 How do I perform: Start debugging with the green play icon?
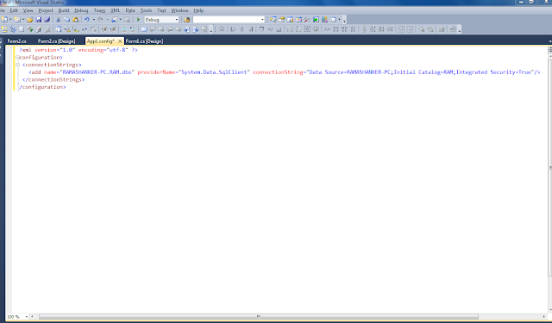138,20
